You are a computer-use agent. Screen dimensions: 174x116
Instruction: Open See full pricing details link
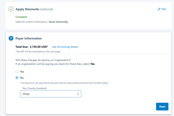pos(65,47)
